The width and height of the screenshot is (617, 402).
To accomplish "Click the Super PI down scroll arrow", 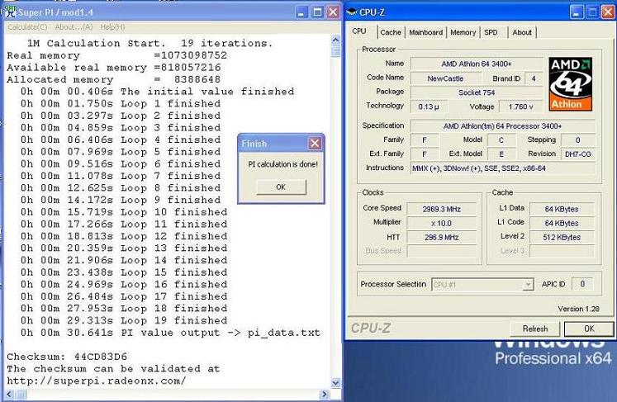I will coord(335,382).
